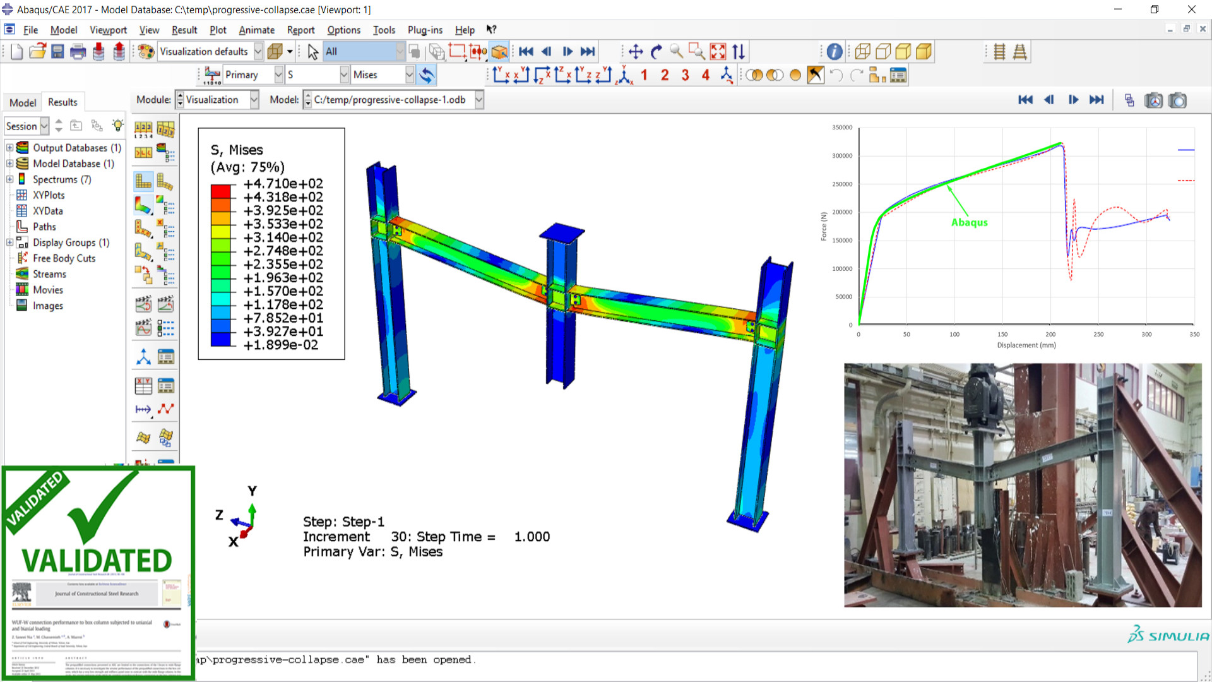Click the dark blue swatch in the legend

[x=221, y=338]
